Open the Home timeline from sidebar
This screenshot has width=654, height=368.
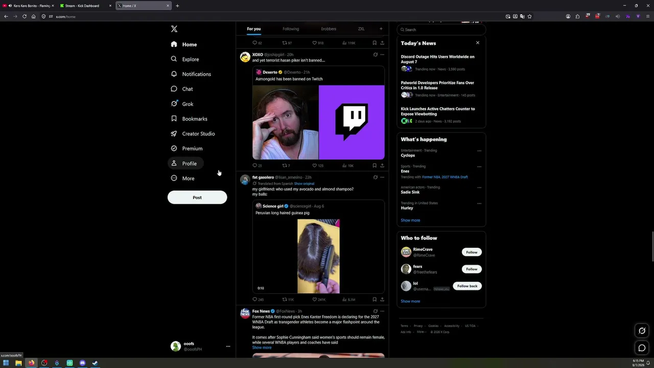point(184,44)
